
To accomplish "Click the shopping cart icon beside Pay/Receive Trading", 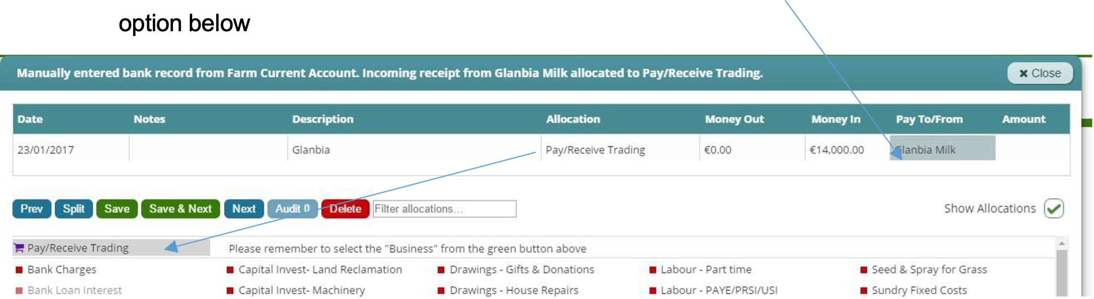I will 19,248.
